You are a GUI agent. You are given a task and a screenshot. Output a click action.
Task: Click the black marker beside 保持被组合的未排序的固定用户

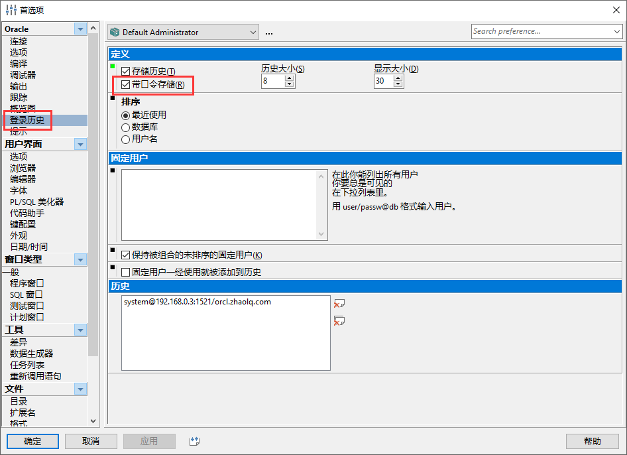(113, 250)
